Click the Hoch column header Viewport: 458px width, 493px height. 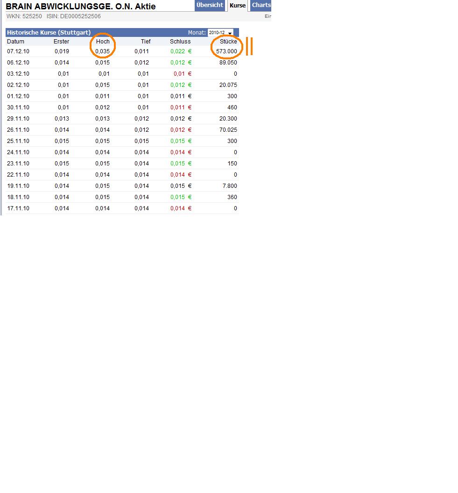[x=102, y=42]
